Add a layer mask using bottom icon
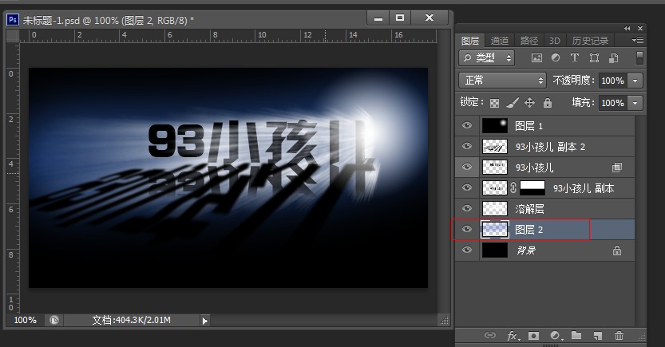The image size is (665, 347). point(533,336)
